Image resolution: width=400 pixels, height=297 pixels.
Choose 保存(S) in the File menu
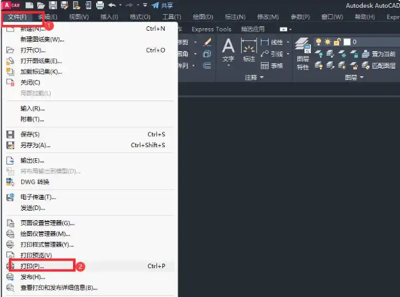click(x=89, y=134)
